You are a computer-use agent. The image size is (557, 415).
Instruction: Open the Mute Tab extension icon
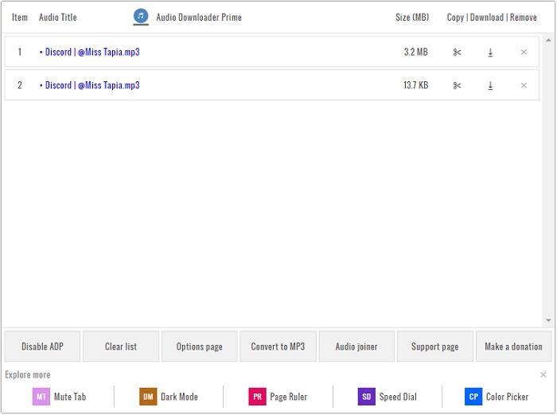tap(41, 397)
